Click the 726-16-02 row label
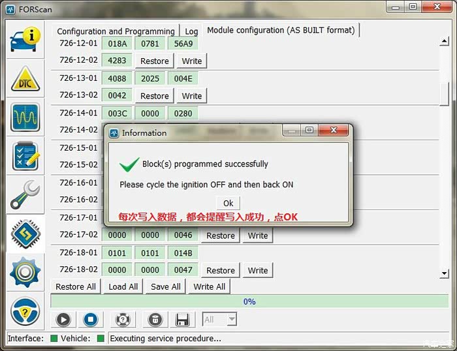The image size is (457, 351). click(79, 199)
